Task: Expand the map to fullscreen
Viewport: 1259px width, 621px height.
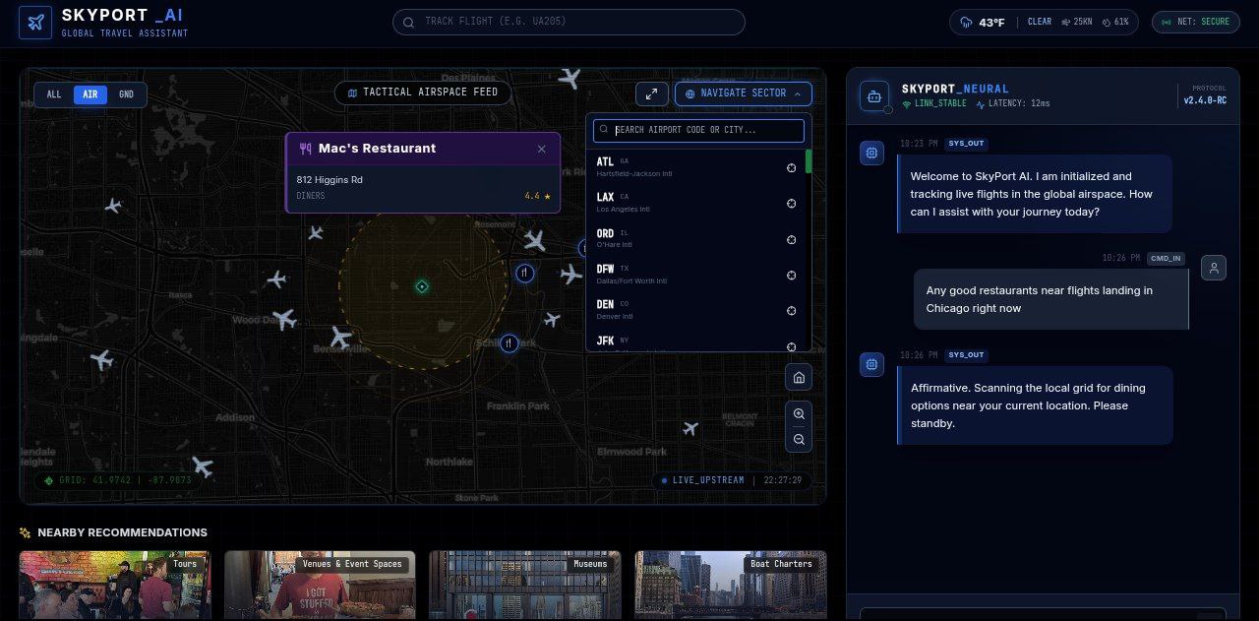Action: 652,93
